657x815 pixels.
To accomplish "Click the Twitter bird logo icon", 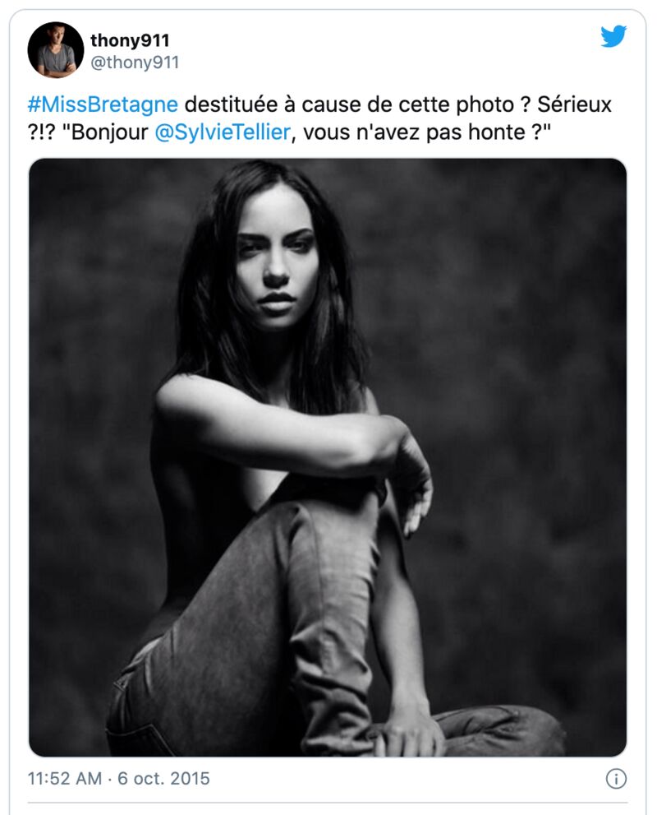I will pyautogui.click(x=613, y=36).
